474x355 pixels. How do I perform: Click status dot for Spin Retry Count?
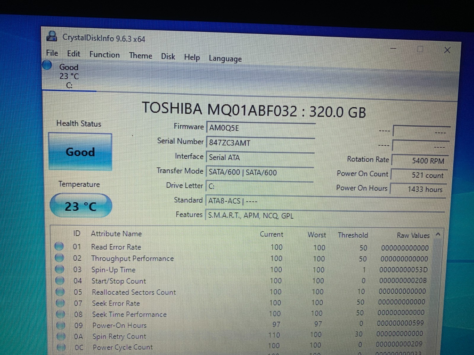coord(61,336)
